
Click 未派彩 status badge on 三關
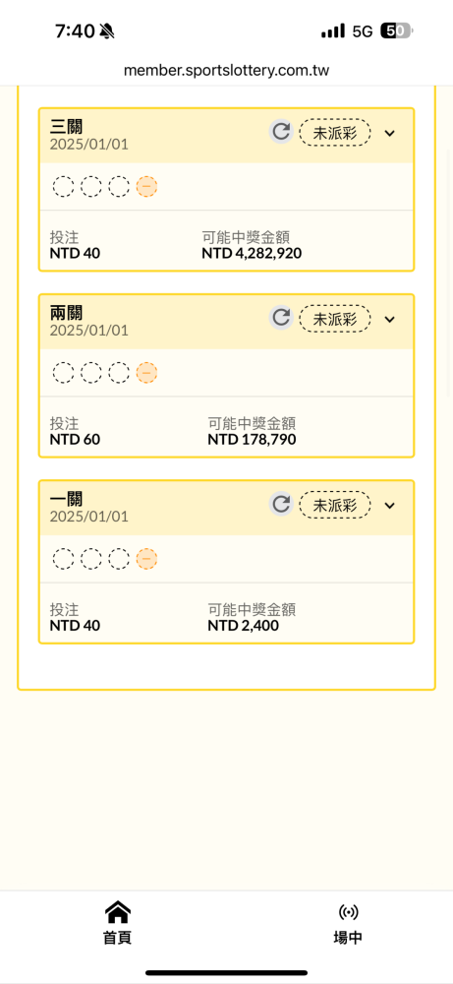coord(335,133)
